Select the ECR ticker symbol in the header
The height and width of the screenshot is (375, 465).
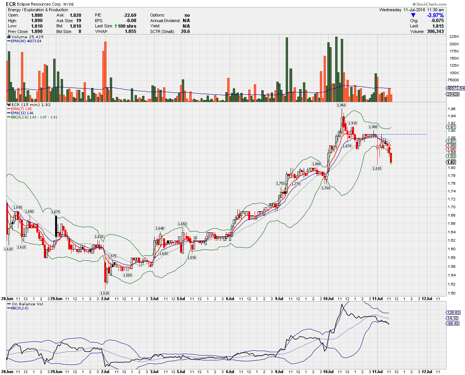click(x=11, y=4)
